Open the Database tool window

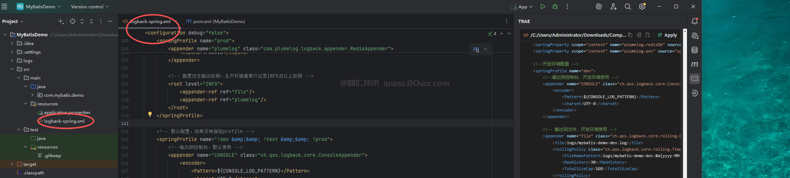(x=694, y=50)
